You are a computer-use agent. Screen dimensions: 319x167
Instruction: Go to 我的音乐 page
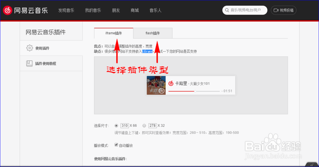click(x=93, y=10)
